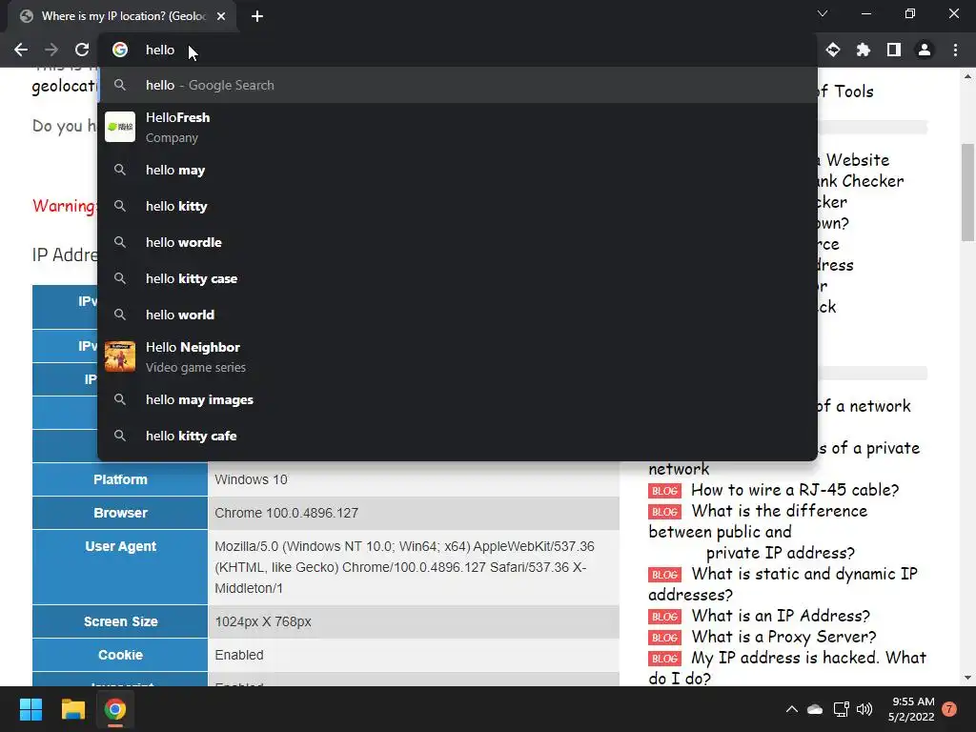Go back with the browser back arrow
Screen dimensions: 976x732
point(21,50)
